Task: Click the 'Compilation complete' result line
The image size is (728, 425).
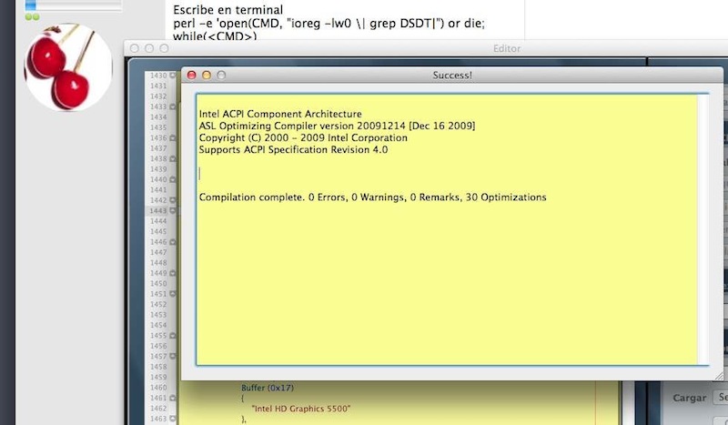Action: 372,197
